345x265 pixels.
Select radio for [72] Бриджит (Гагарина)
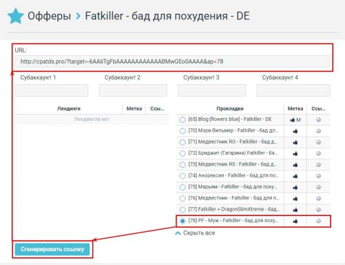click(183, 153)
